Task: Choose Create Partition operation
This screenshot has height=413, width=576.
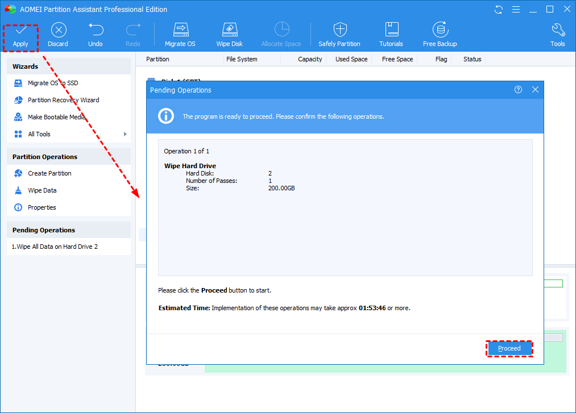Action: point(49,173)
